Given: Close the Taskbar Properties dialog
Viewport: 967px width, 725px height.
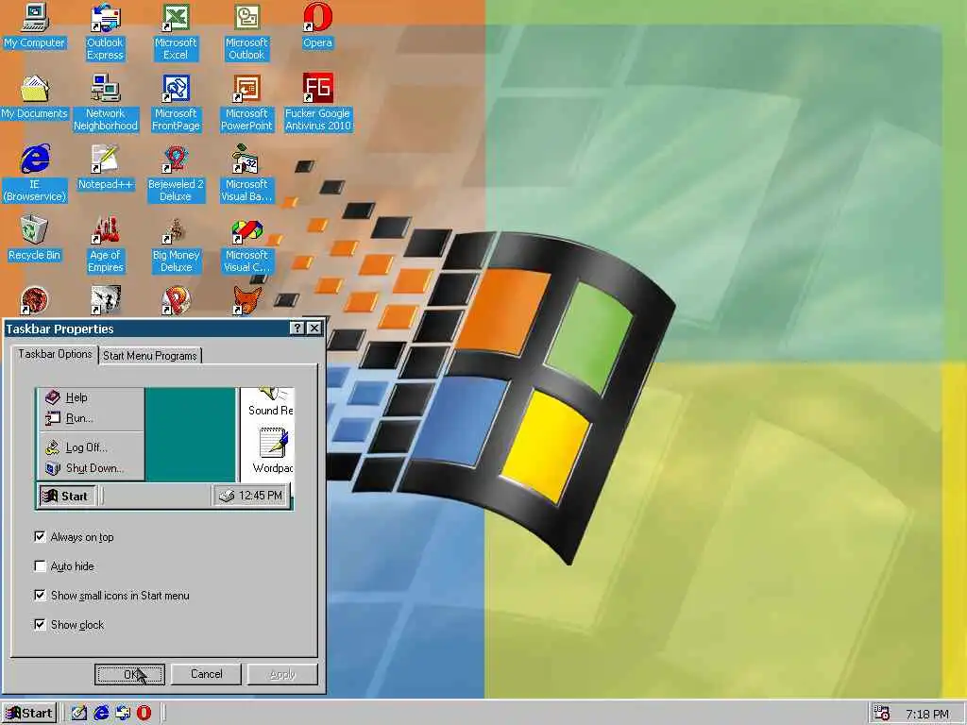Looking at the screenshot, I should [314, 328].
